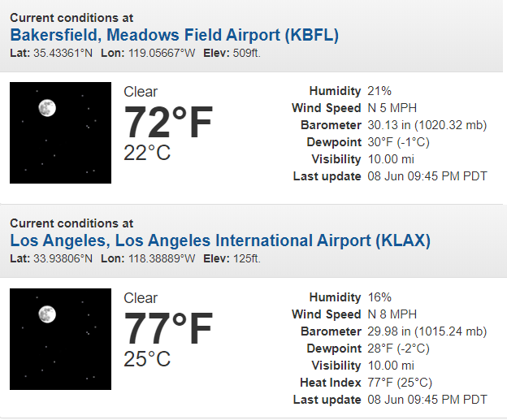Click the Bakersfield clear night moon icon
Screen dimensions: 507x420
point(60,133)
